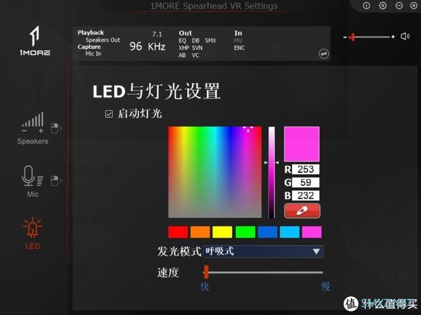Increase volume with the plus sign

click(x=393, y=36)
